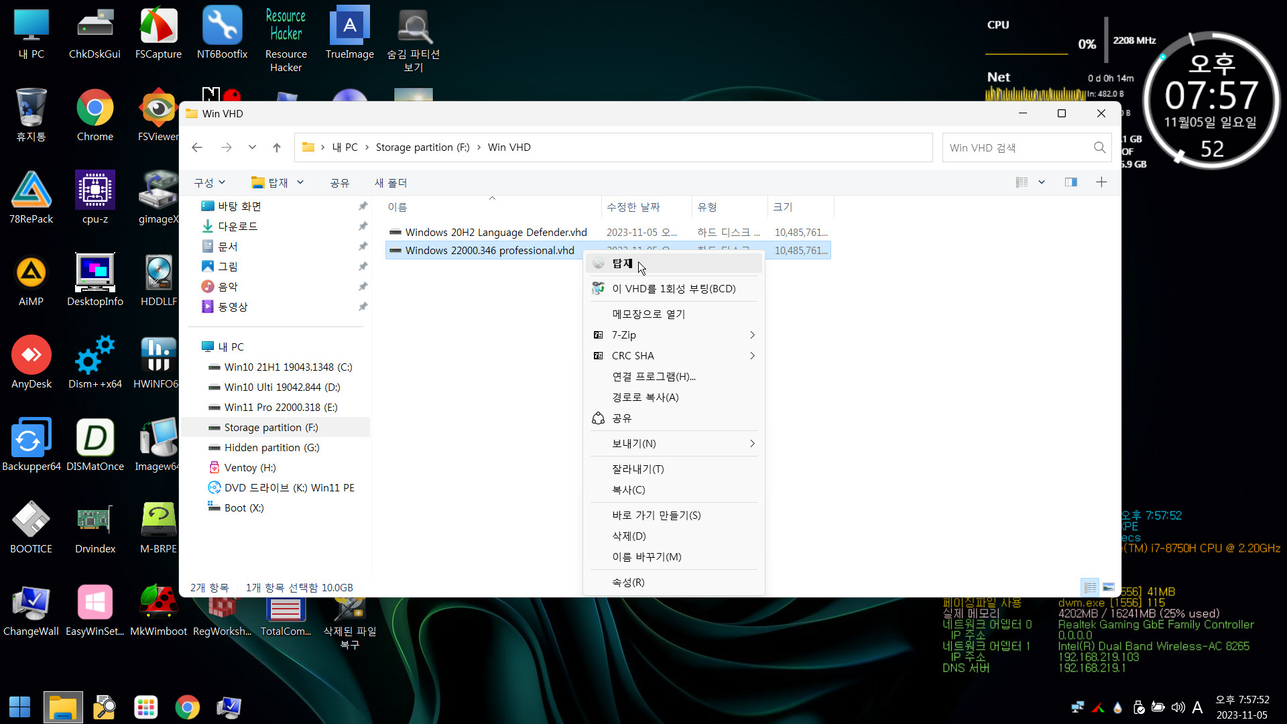Open Dism++x64 desktop icon
The width and height of the screenshot is (1287, 724).
[x=95, y=363]
